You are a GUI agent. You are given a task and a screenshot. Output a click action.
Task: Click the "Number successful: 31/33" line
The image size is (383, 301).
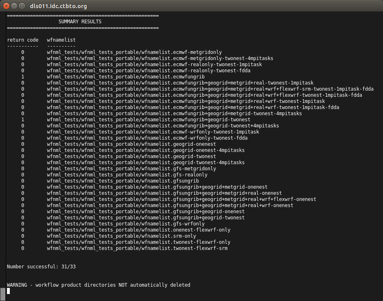click(41, 267)
